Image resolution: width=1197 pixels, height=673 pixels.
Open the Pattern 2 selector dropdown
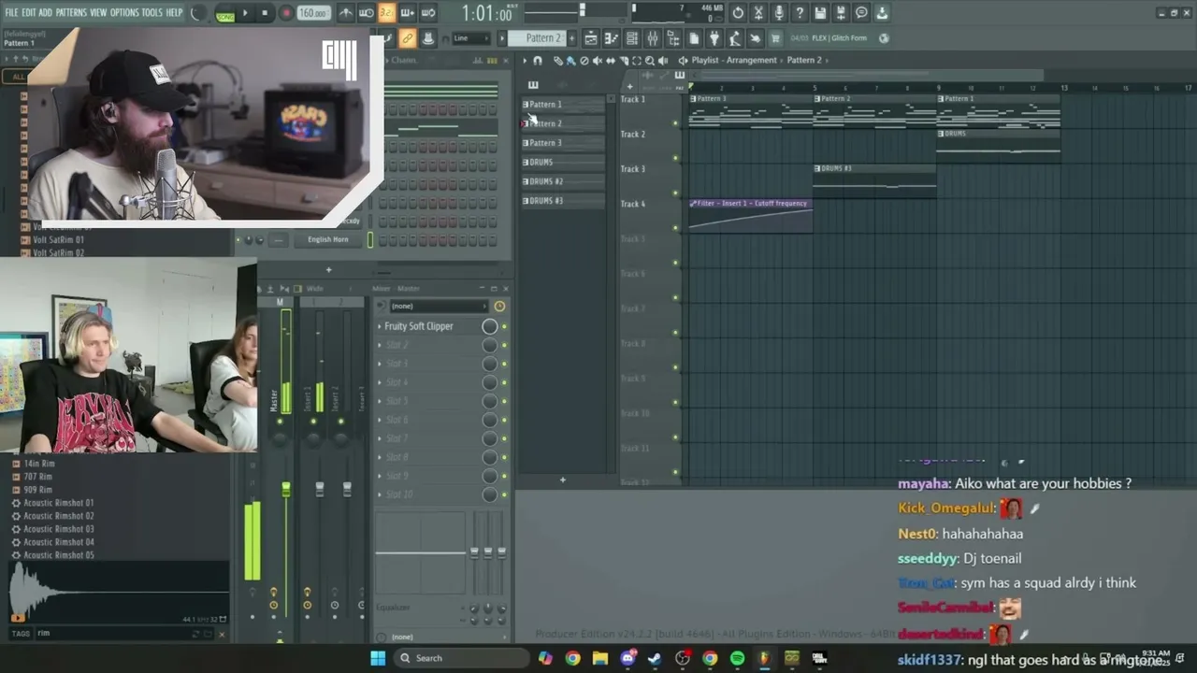pyautogui.click(x=543, y=38)
